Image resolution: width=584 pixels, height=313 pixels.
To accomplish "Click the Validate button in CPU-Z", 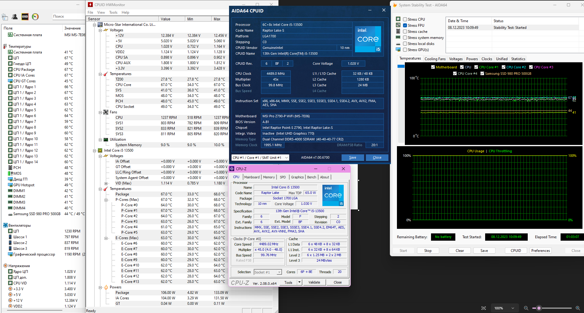I will click(314, 282).
